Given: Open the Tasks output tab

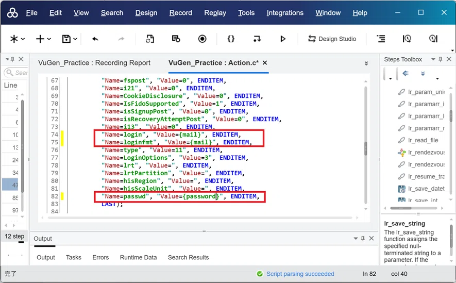Looking at the screenshot, I should click(74, 257).
